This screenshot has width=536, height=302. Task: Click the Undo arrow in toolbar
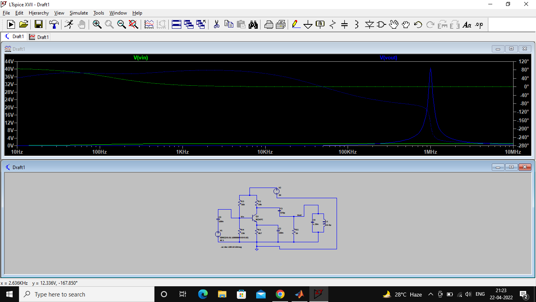418,25
